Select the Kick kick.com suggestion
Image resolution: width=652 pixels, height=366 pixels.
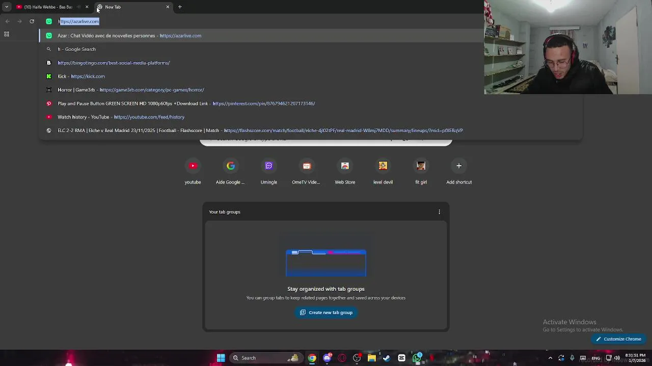(x=261, y=76)
